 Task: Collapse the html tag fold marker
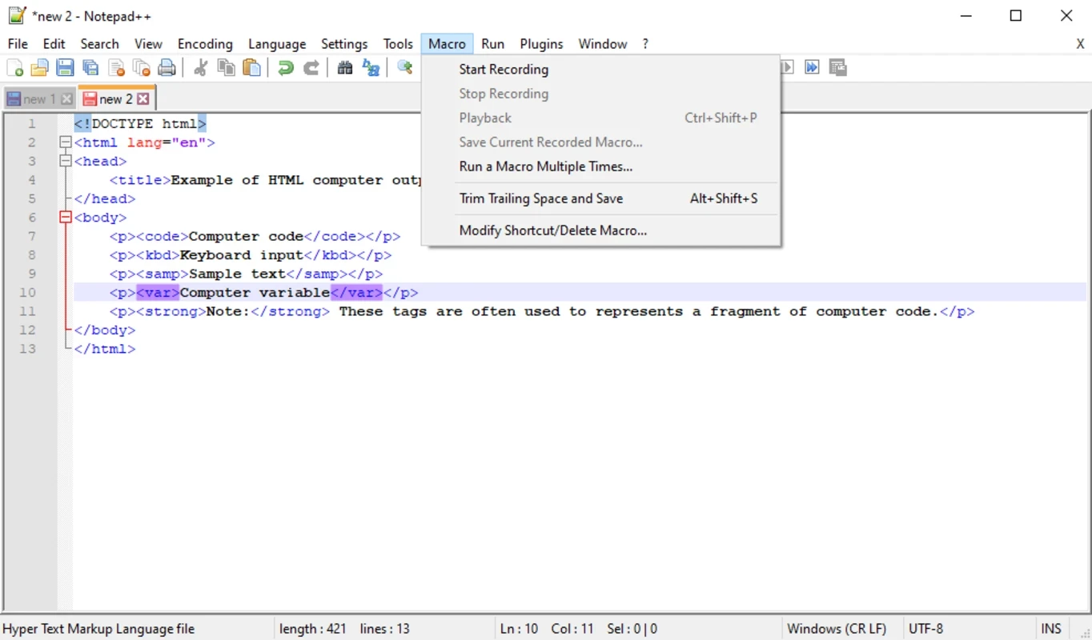click(x=66, y=142)
